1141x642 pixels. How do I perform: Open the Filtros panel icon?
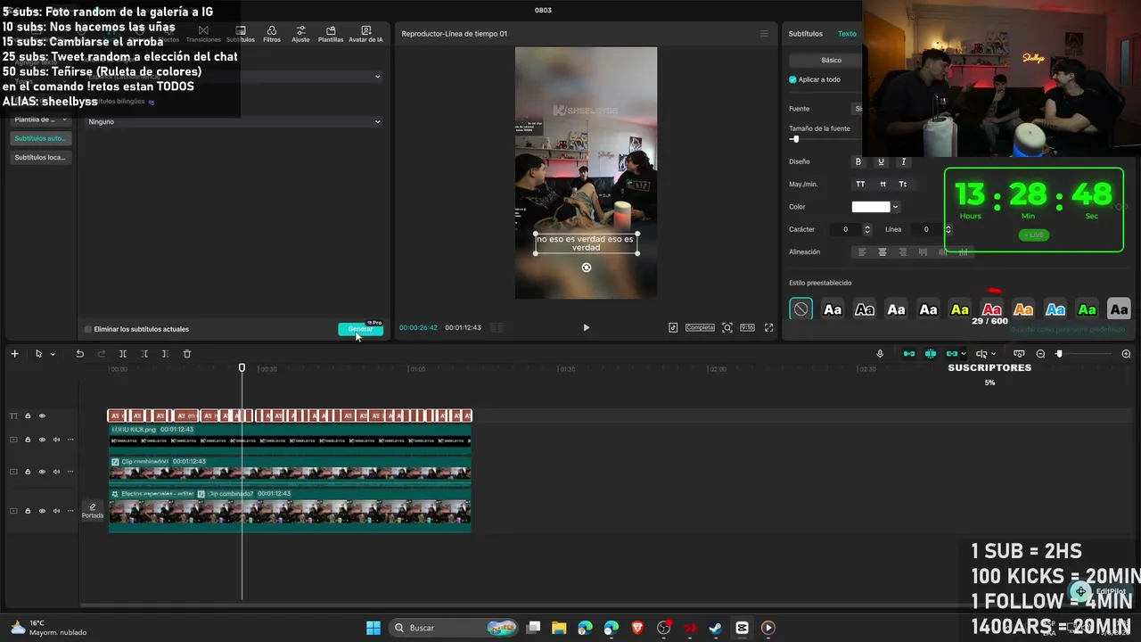272,34
